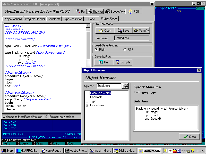Click the Name column header in file manager
Image resolution: width=206 pixels, height=154 pixels.
point(178,11)
